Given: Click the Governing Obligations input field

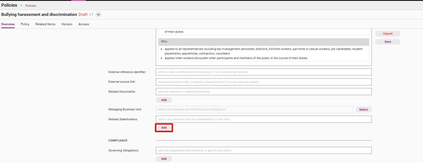Looking at the screenshot, I should 264,150.
